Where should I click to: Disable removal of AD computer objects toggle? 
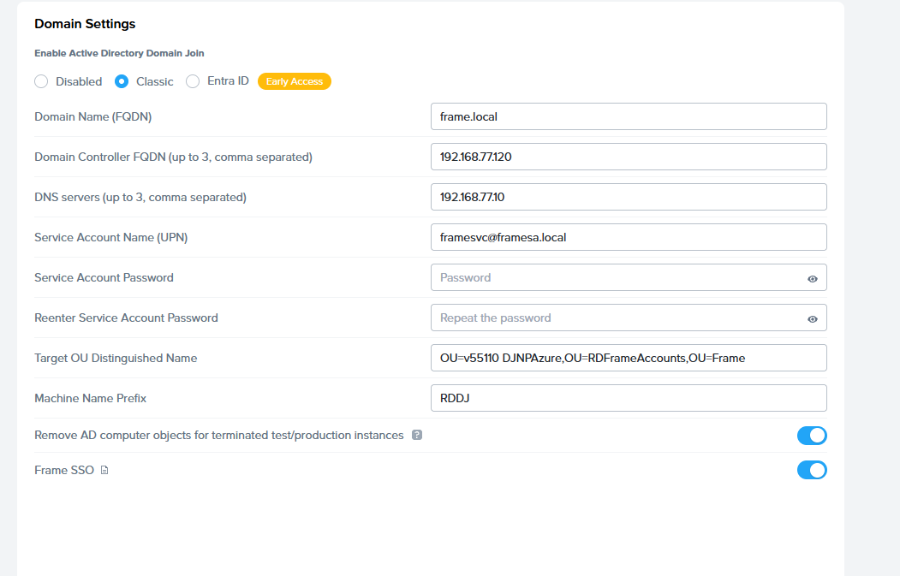point(811,436)
